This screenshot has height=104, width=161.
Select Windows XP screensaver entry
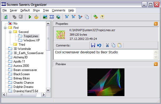(x=32, y=40)
